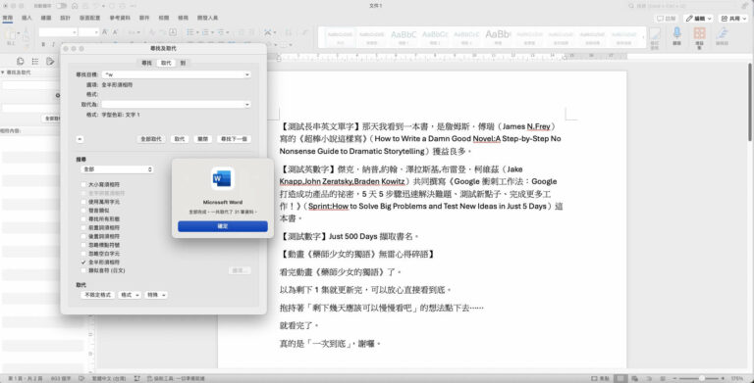Click the Dictate microphone icon

[x=676, y=32]
